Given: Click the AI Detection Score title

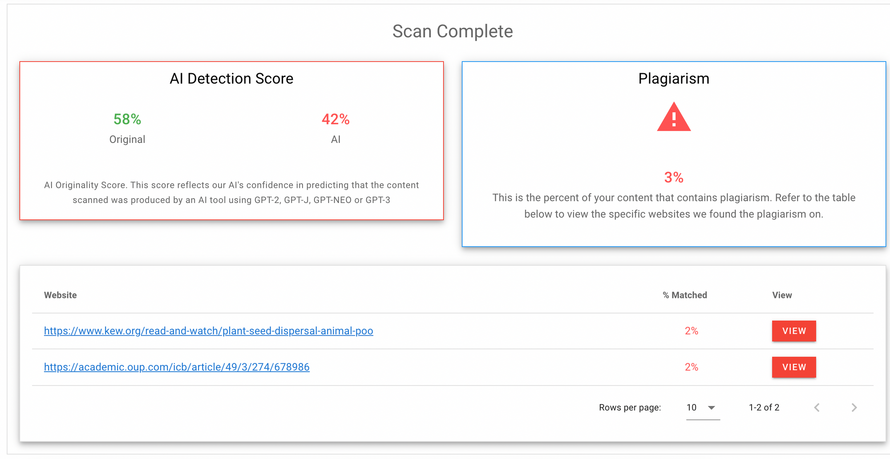Looking at the screenshot, I should (x=231, y=78).
